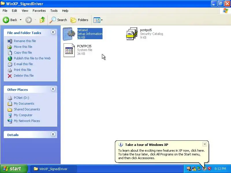Image resolution: width=231 pixels, height=173 pixels.
Task: Click the Take a tour balloon text
Action: [x=161, y=154]
